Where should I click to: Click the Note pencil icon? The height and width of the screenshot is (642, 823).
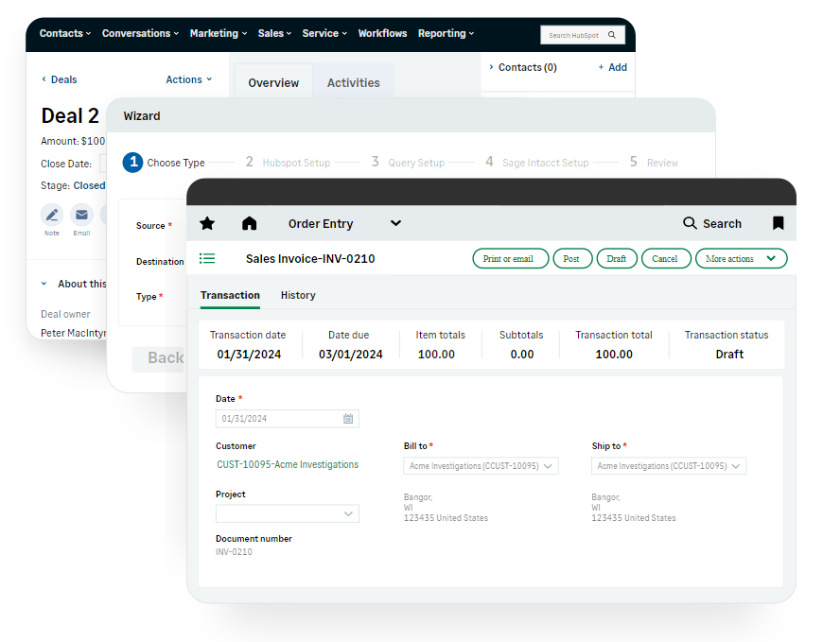pos(52,215)
